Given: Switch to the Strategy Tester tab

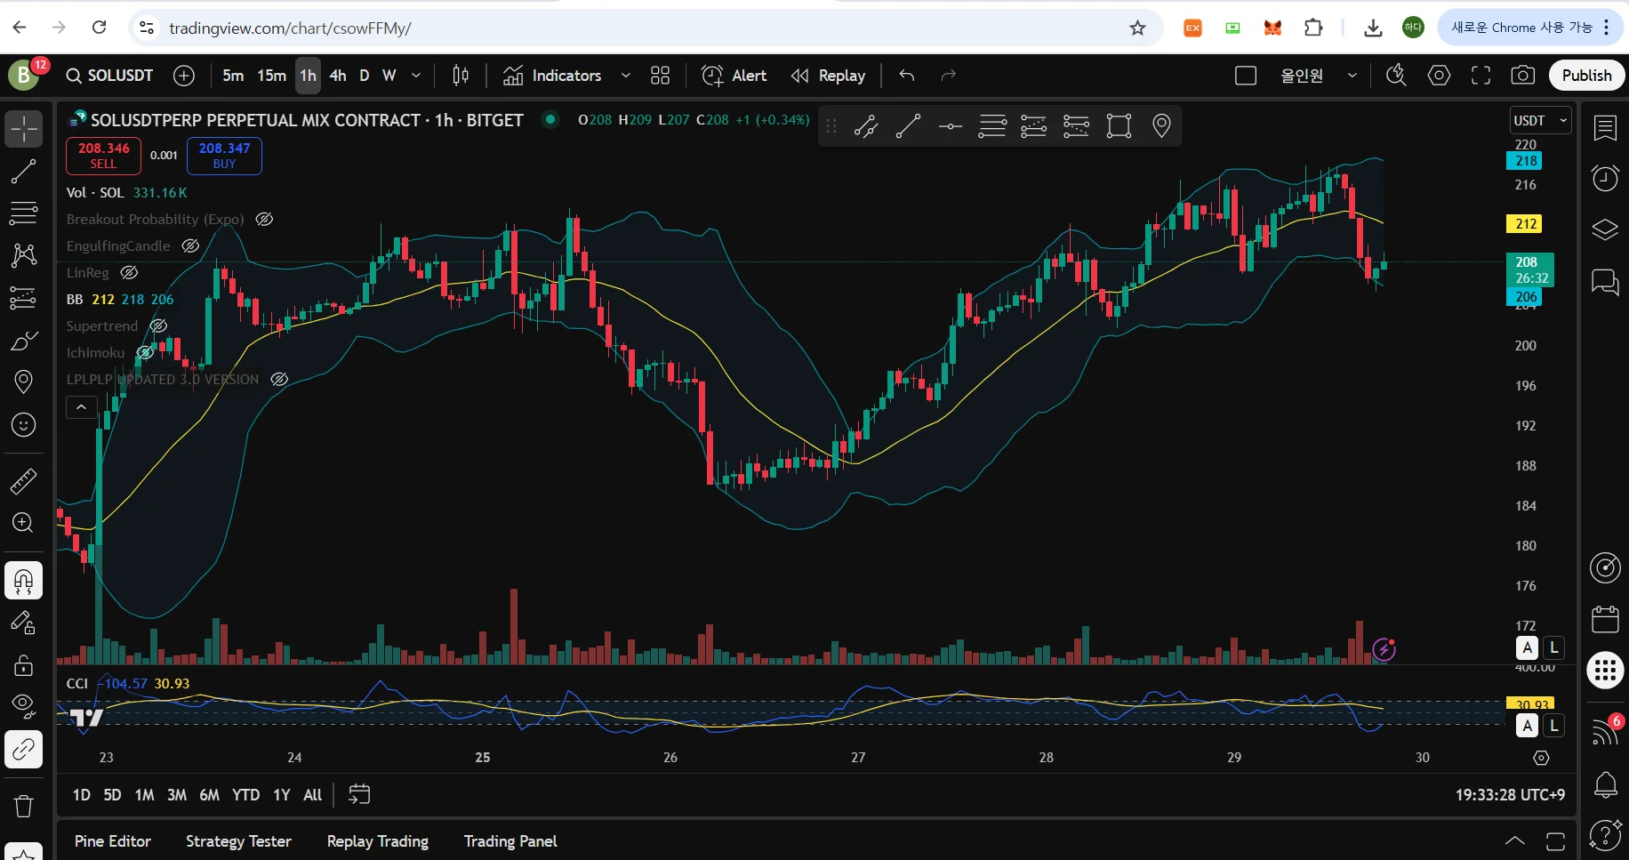Looking at the screenshot, I should [238, 841].
